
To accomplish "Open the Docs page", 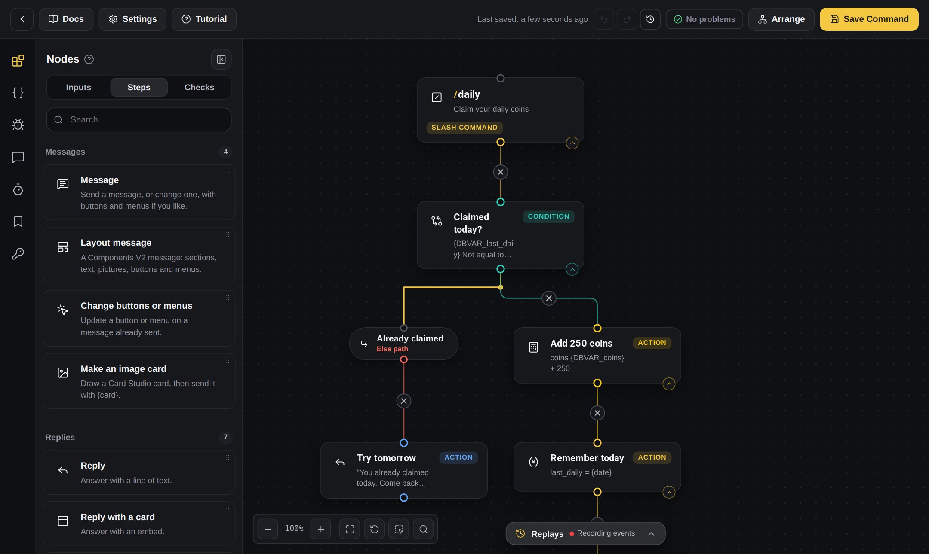I will click(66, 19).
